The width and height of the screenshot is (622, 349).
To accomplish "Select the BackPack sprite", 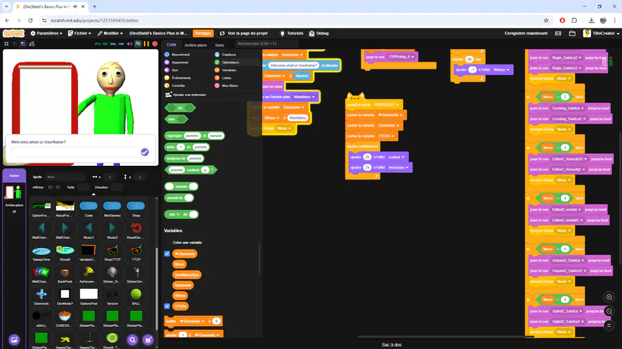I will [65, 274].
